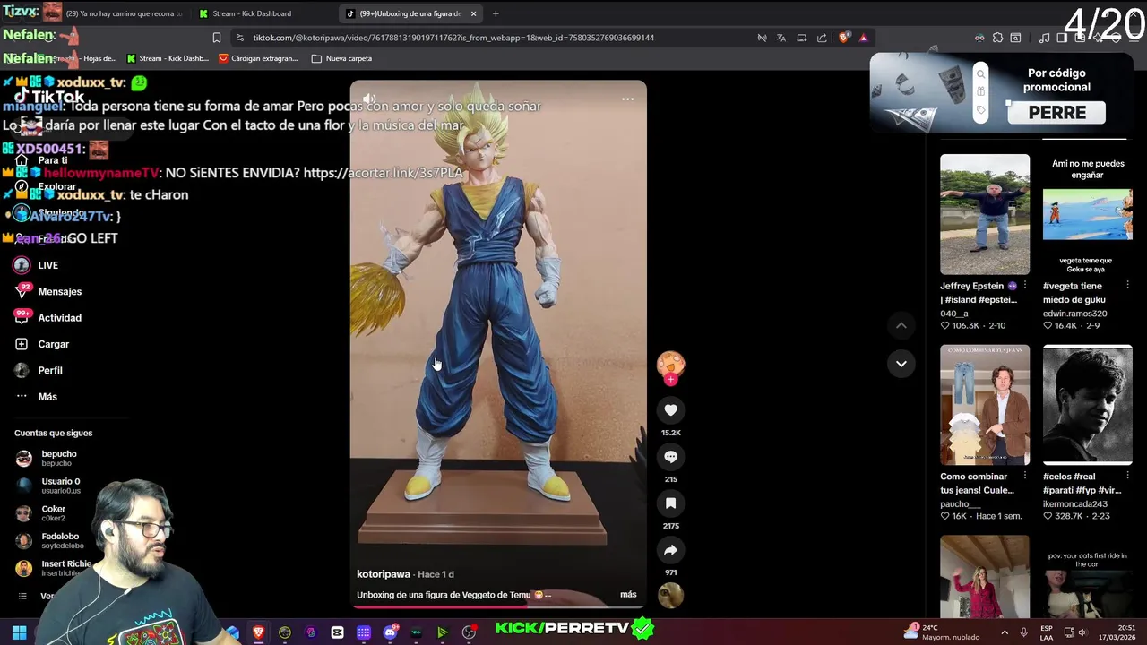Open the 'Ami no me puedes engañar' thumbnail

point(1087,214)
